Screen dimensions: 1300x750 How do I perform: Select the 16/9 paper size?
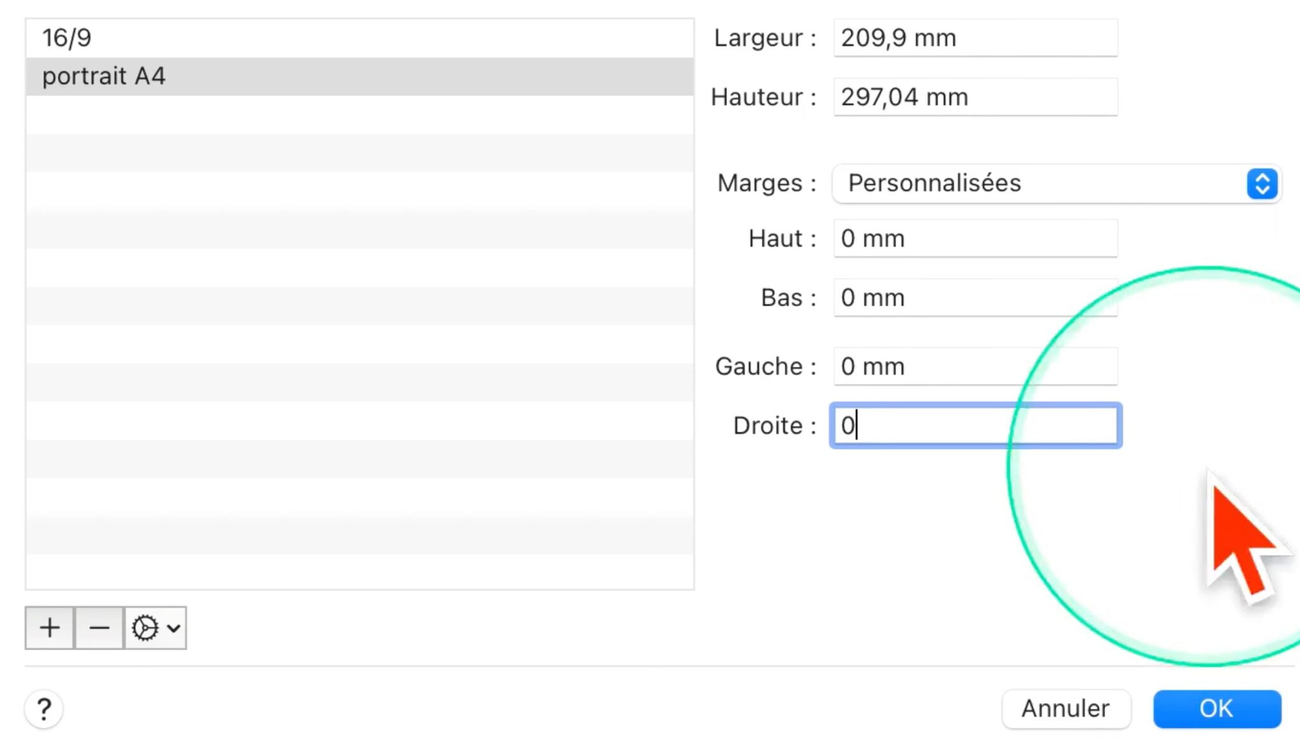359,38
